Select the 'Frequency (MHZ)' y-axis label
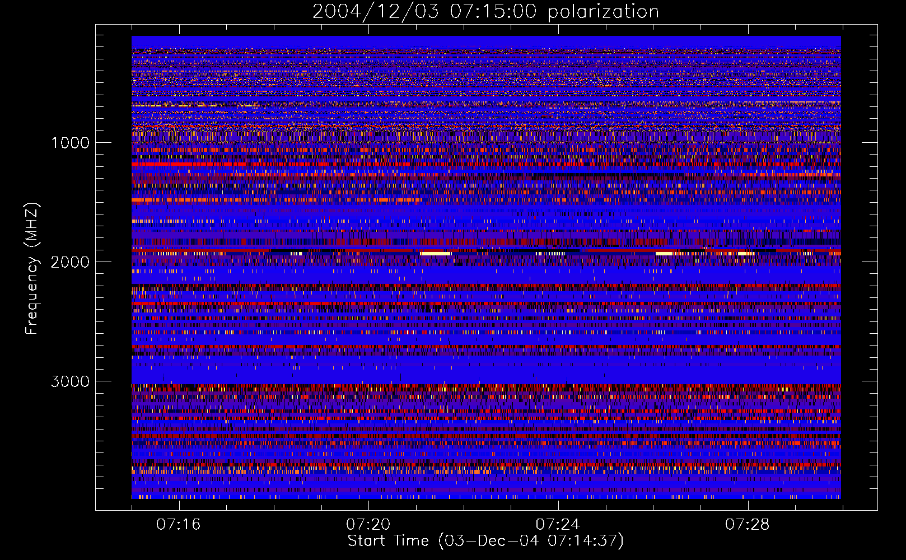Viewport: 906px width, 560px height. [32, 269]
